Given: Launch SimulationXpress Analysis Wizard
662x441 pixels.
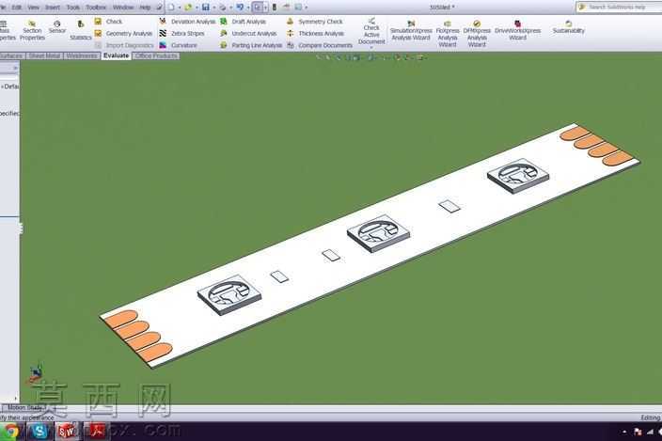Looking at the screenshot, I should pyautogui.click(x=411, y=31).
